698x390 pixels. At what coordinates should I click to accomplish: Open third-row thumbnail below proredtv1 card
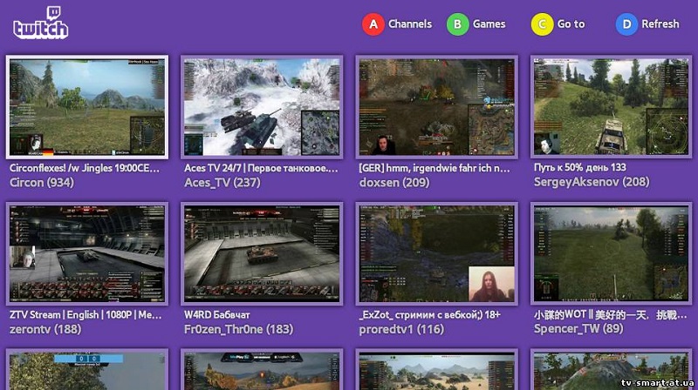tap(437, 370)
